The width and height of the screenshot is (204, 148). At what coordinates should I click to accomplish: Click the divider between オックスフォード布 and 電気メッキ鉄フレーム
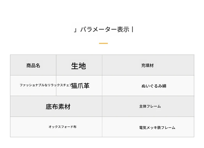pyautogui.click(x=102, y=127)
